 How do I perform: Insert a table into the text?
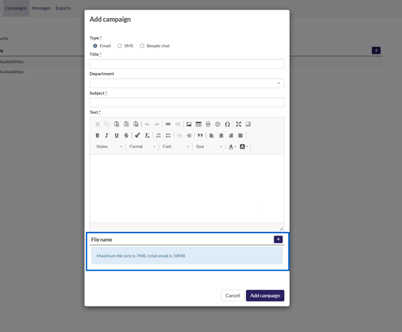(199, 124)
